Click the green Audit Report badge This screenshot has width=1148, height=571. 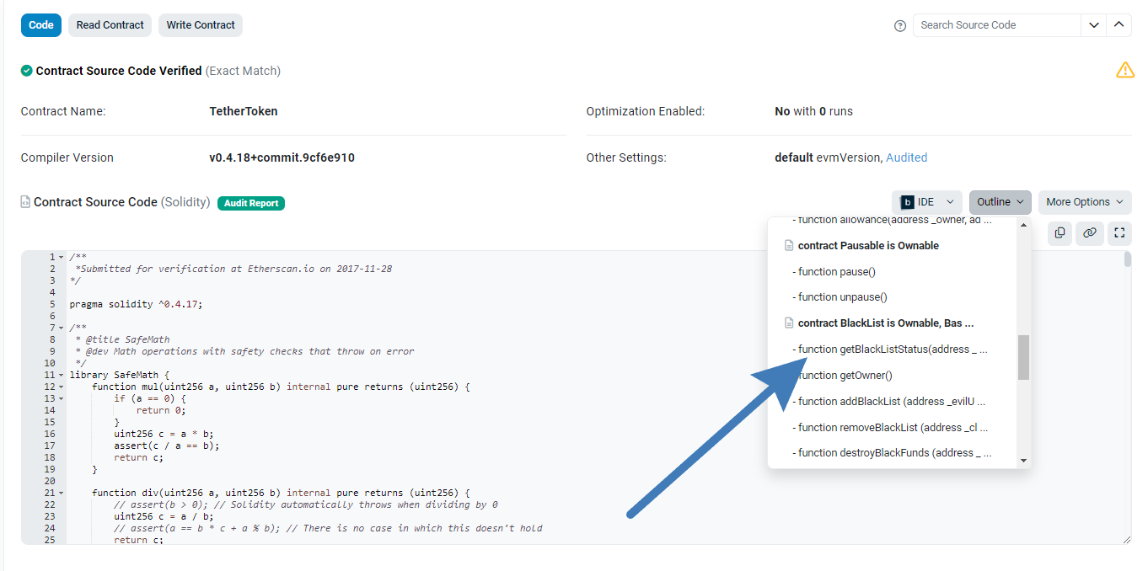(x=251, y=203)
